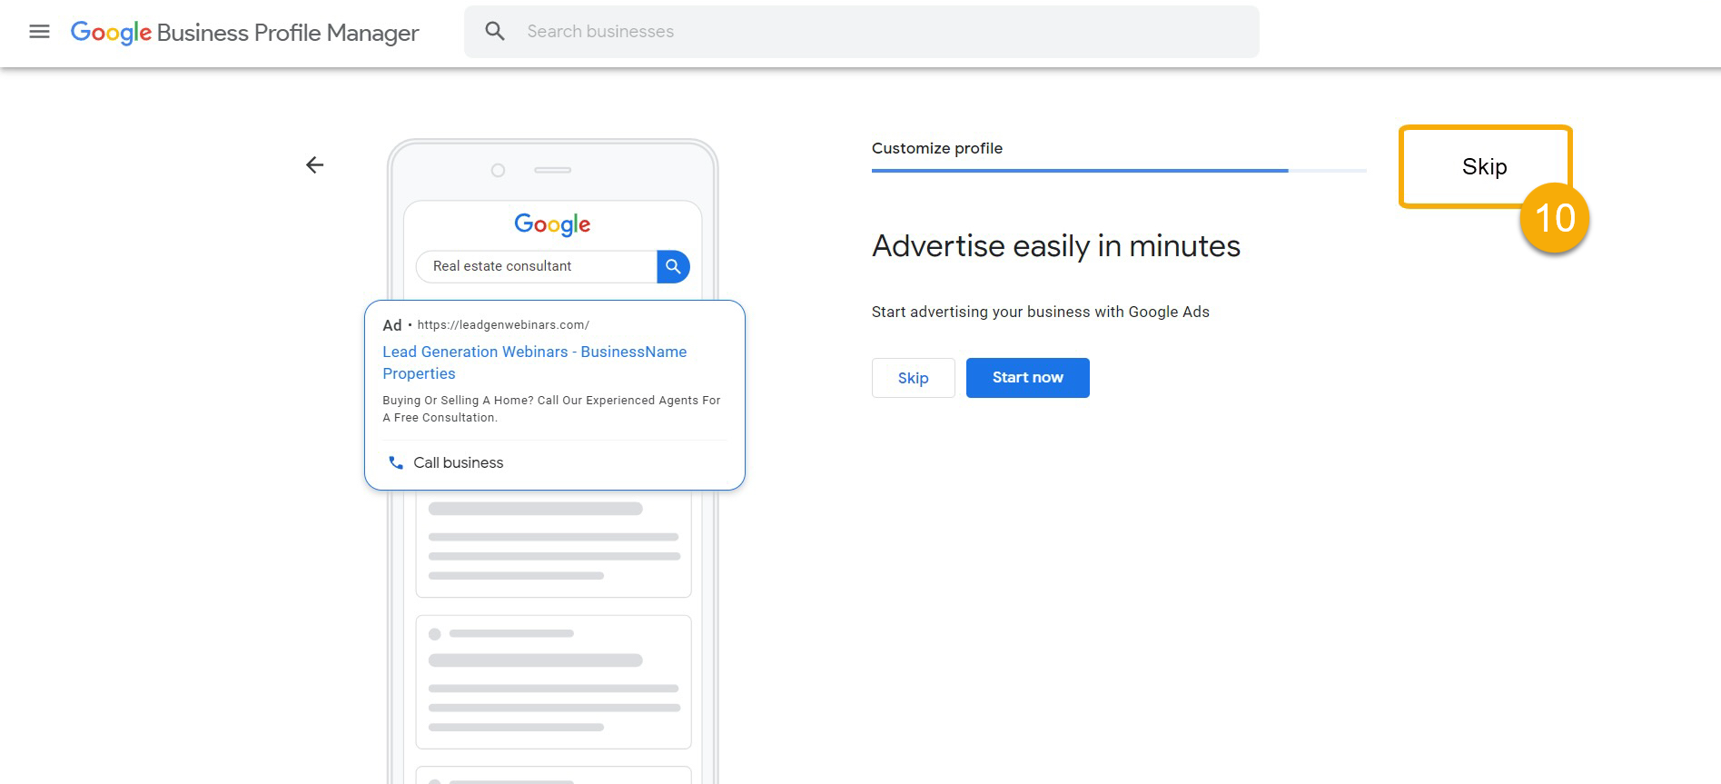Image resolution: width=1721 pixels, height=784 pixels.
Task: Select the Call business label
Action: [x=459, y=462]
